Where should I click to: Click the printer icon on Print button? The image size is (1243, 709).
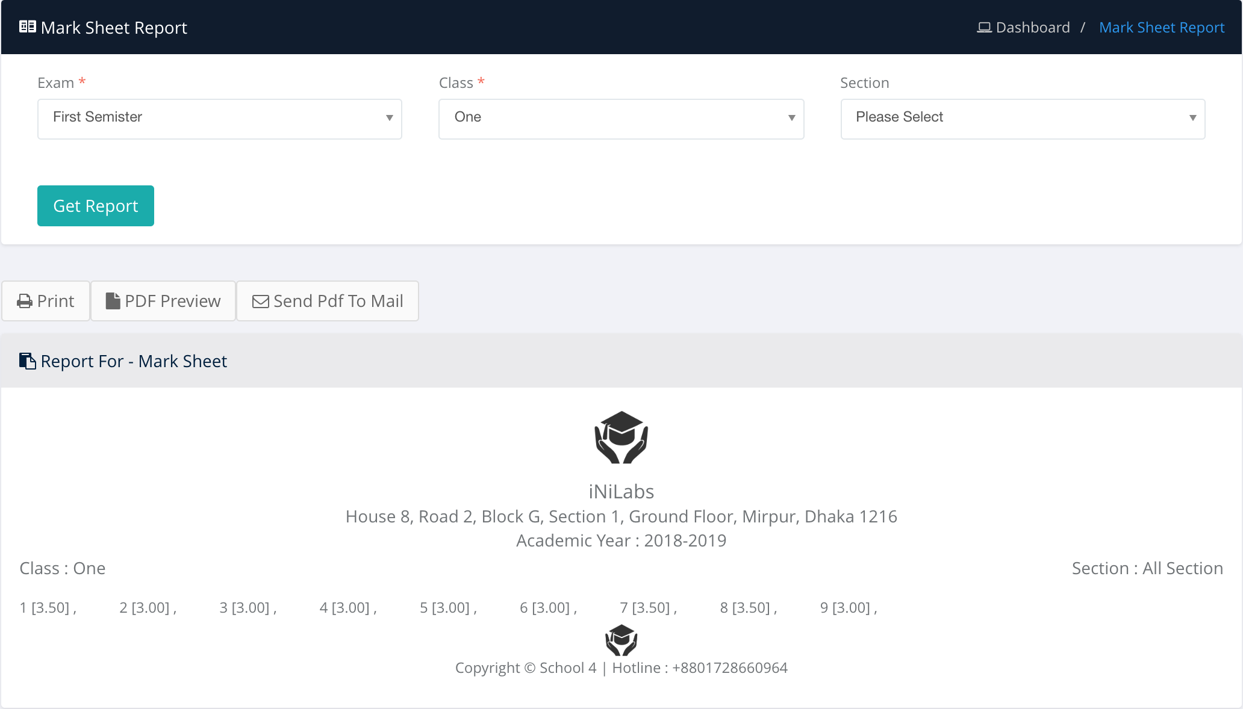coord(25,301)
